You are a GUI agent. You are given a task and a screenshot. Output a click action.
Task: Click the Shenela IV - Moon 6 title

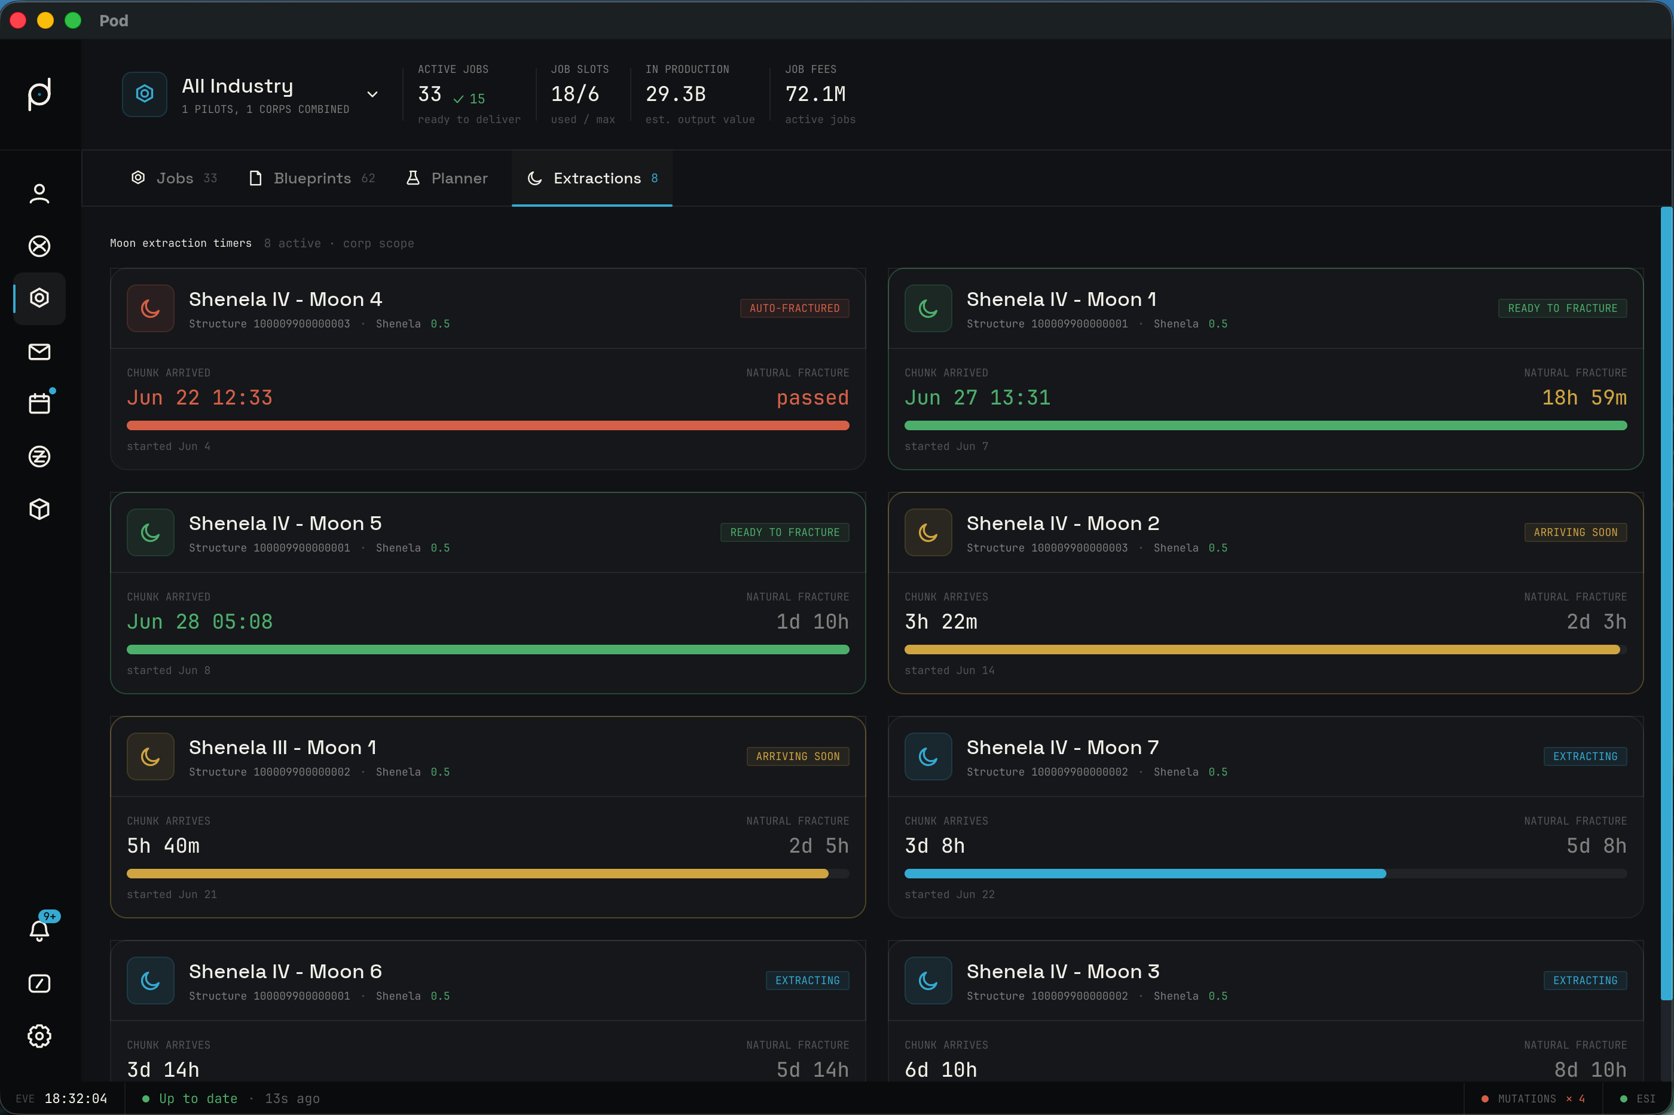285,972
